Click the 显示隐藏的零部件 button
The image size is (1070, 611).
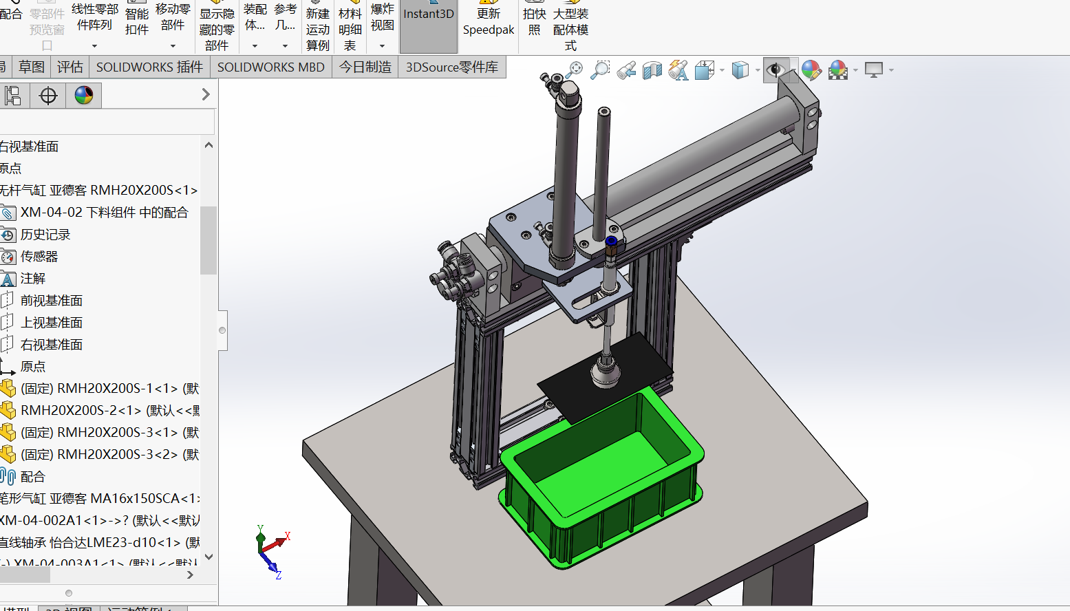(x=217, y=26)
